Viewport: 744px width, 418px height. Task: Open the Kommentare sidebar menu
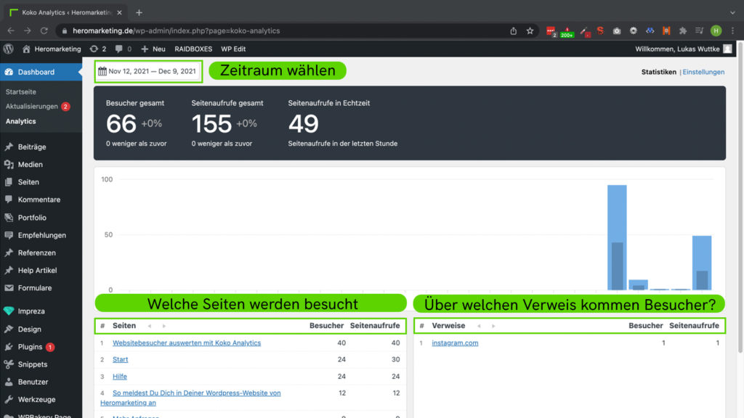(39, 200)
